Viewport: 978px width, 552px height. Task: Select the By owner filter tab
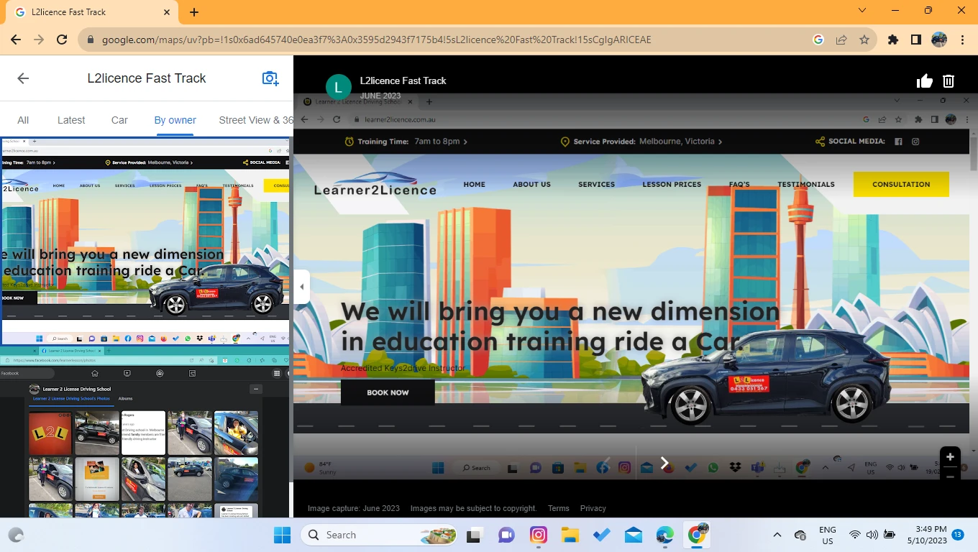(x=175, y=120)
